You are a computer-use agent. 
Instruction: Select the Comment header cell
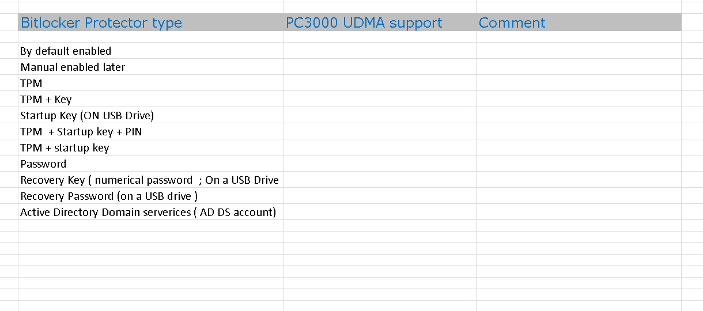[579, 22]
